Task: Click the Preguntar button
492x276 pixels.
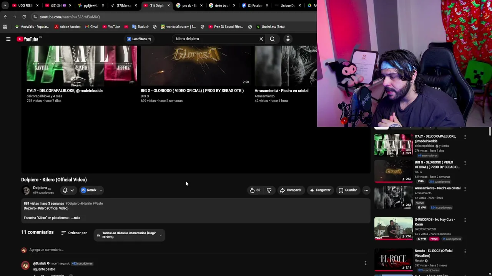Action: [x=320, y=190]
